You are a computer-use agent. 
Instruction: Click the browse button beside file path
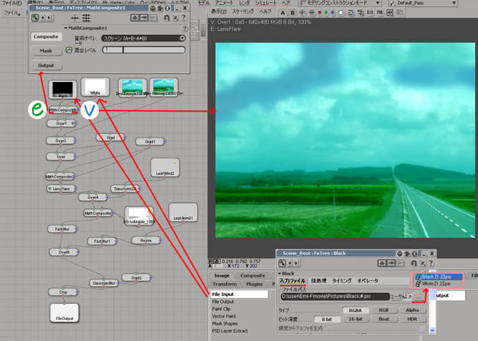[x=419, y=296]
